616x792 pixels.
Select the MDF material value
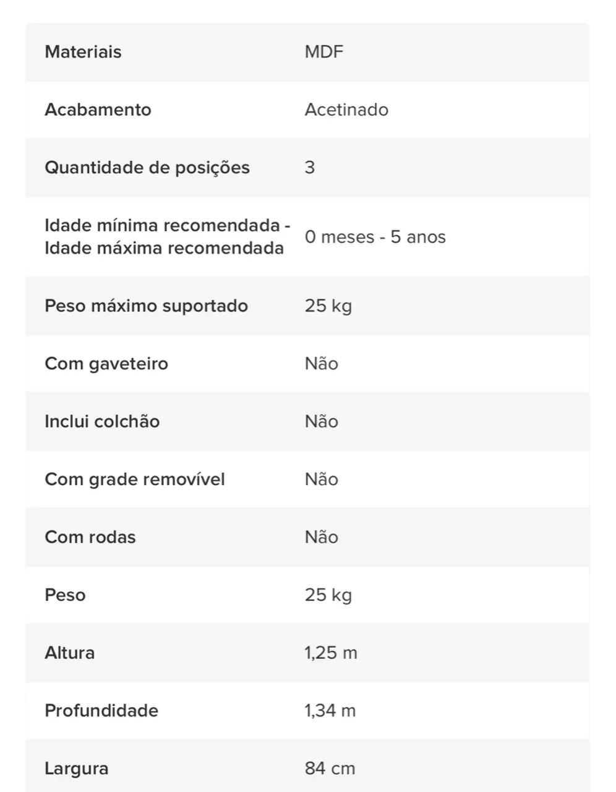323,52
